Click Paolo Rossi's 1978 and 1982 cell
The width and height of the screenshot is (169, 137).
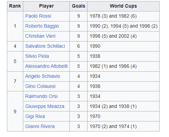click(x=123, y=16)
